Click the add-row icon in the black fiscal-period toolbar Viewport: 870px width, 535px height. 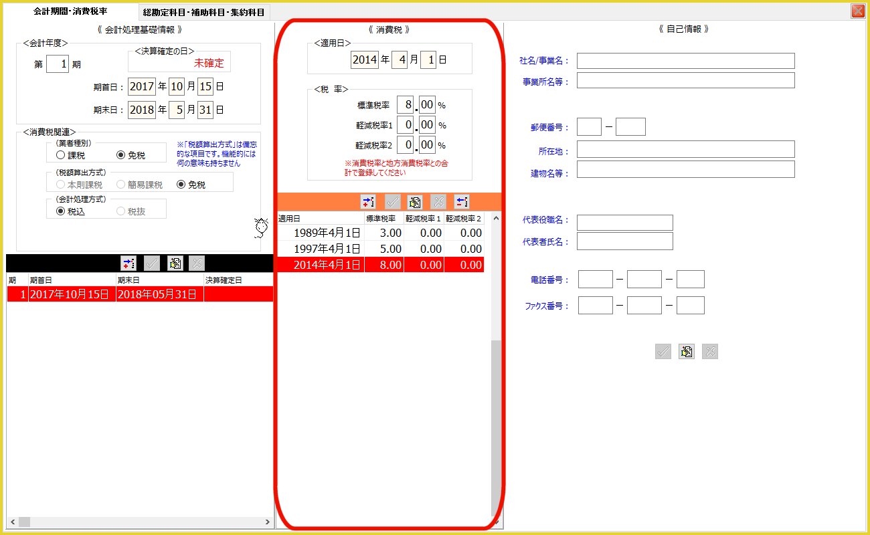pos(128,263)
